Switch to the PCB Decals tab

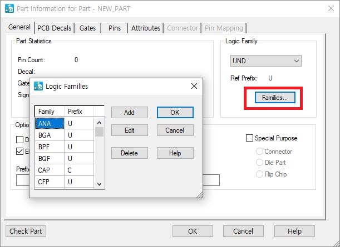(55, 28)
